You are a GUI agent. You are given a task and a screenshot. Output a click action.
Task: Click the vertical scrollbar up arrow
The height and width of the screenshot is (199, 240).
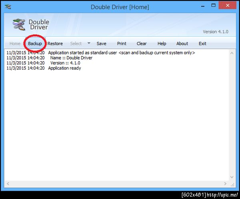click(232, 53)
